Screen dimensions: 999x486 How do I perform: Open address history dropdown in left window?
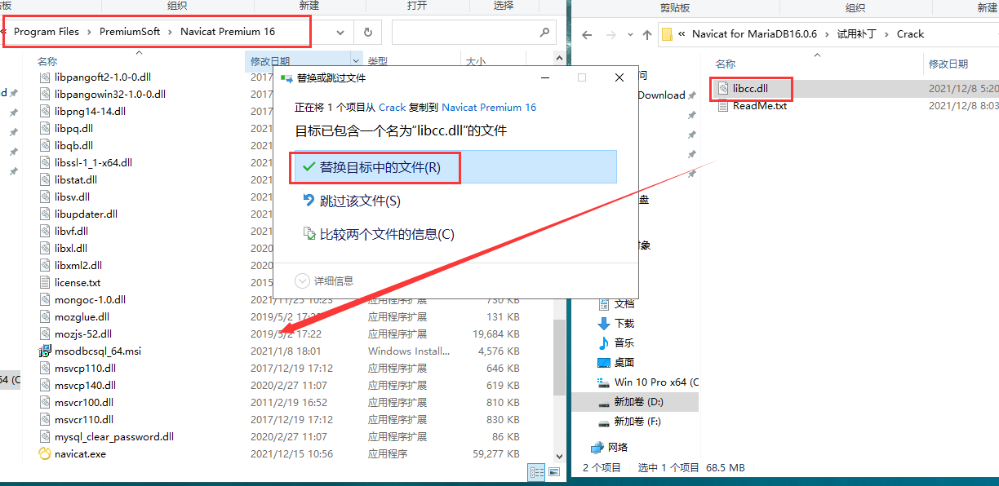pyautogui.click(x=342, y=33)
